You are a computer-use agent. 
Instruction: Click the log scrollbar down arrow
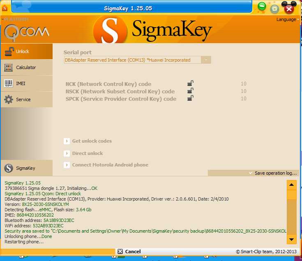point(291,239)
